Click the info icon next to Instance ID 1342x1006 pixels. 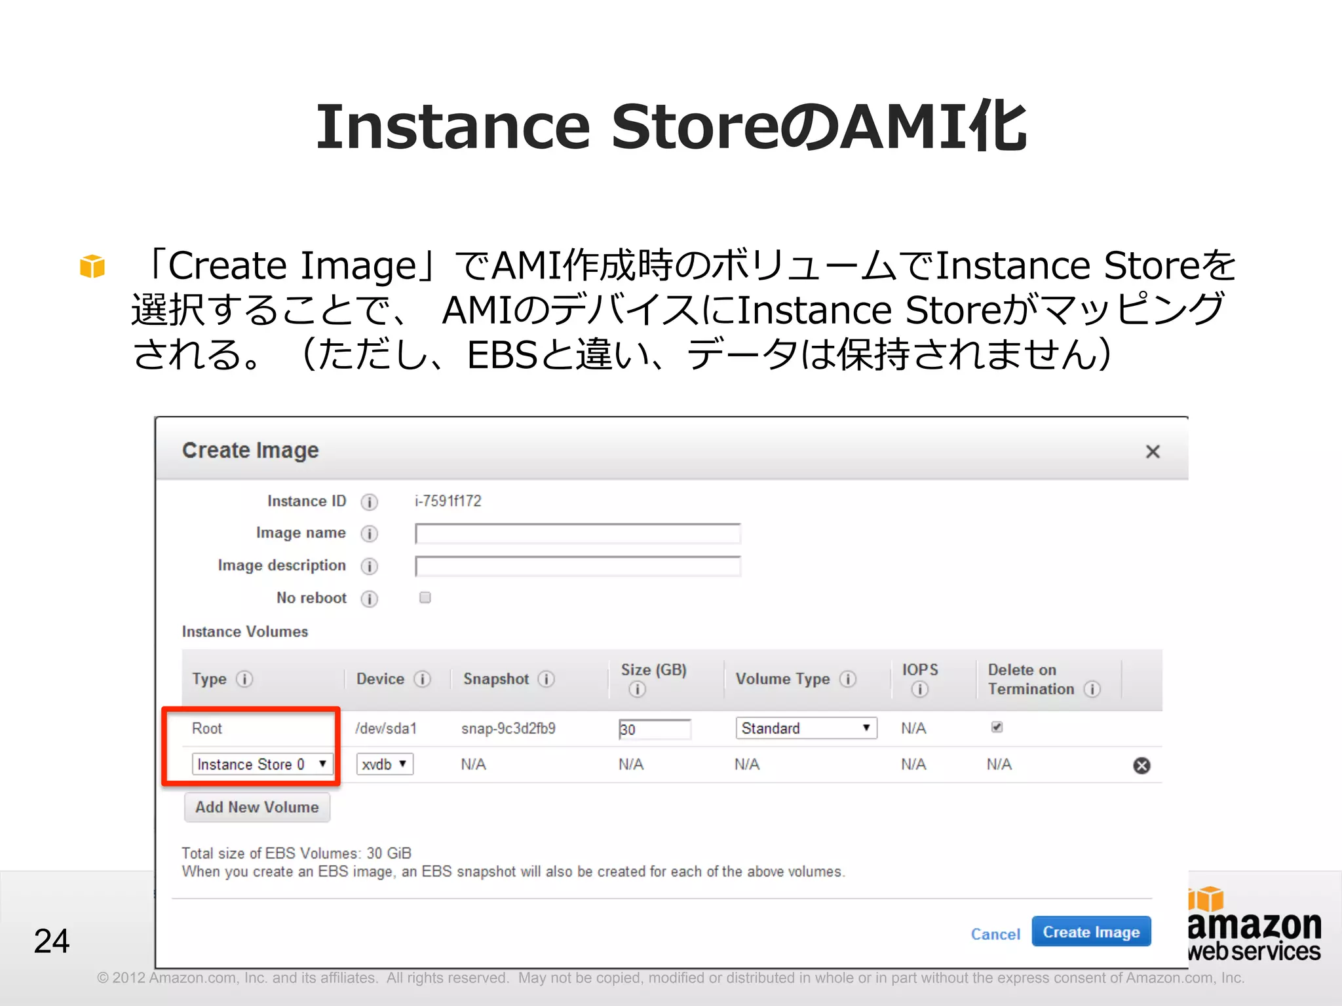[370, 502]
